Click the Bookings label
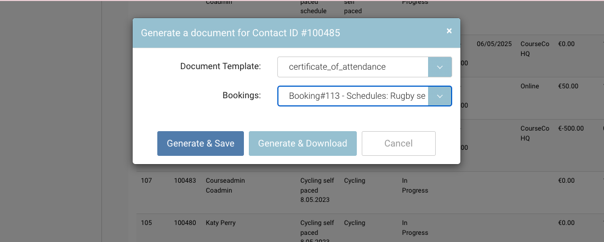This screenshot has height=242, width=604. 241,95
